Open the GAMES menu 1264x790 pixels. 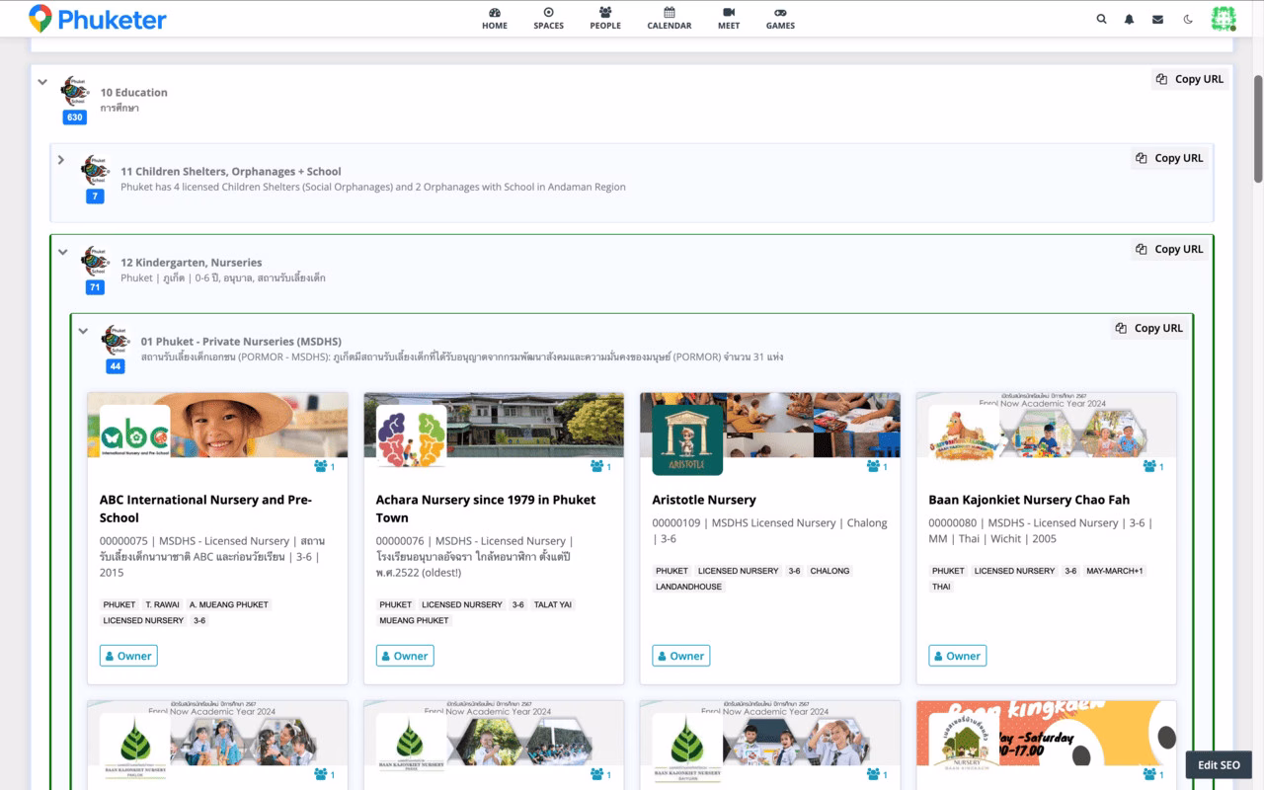[x=780, y=19]
